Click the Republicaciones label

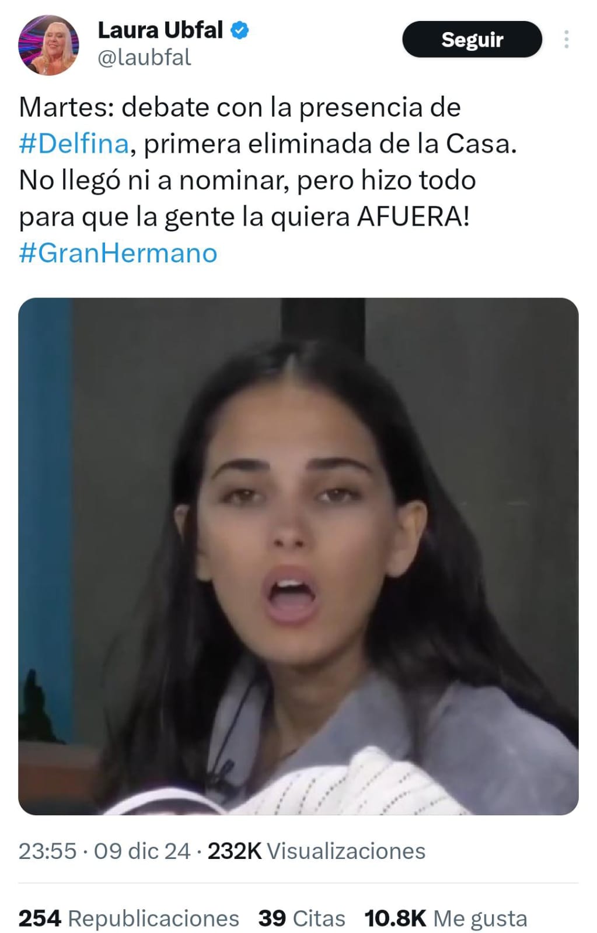(x=153, y=918)
